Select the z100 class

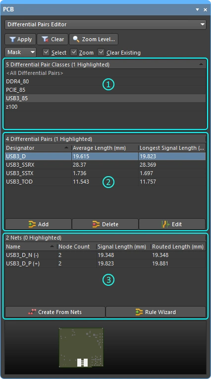point(105,107)
